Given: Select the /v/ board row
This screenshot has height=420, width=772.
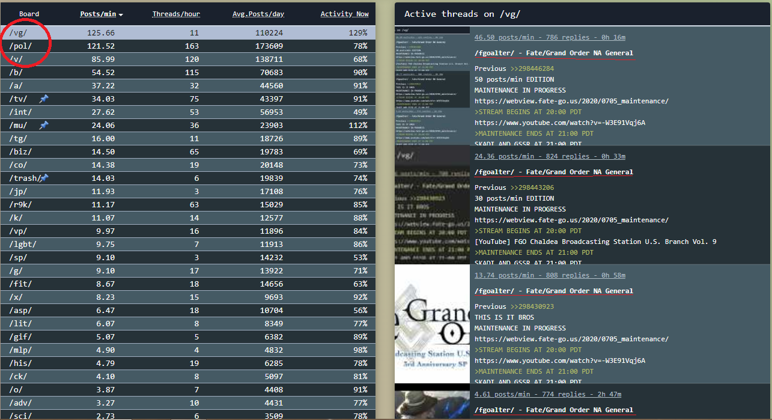Looking at the screenshot, I should tap(189, 59).
